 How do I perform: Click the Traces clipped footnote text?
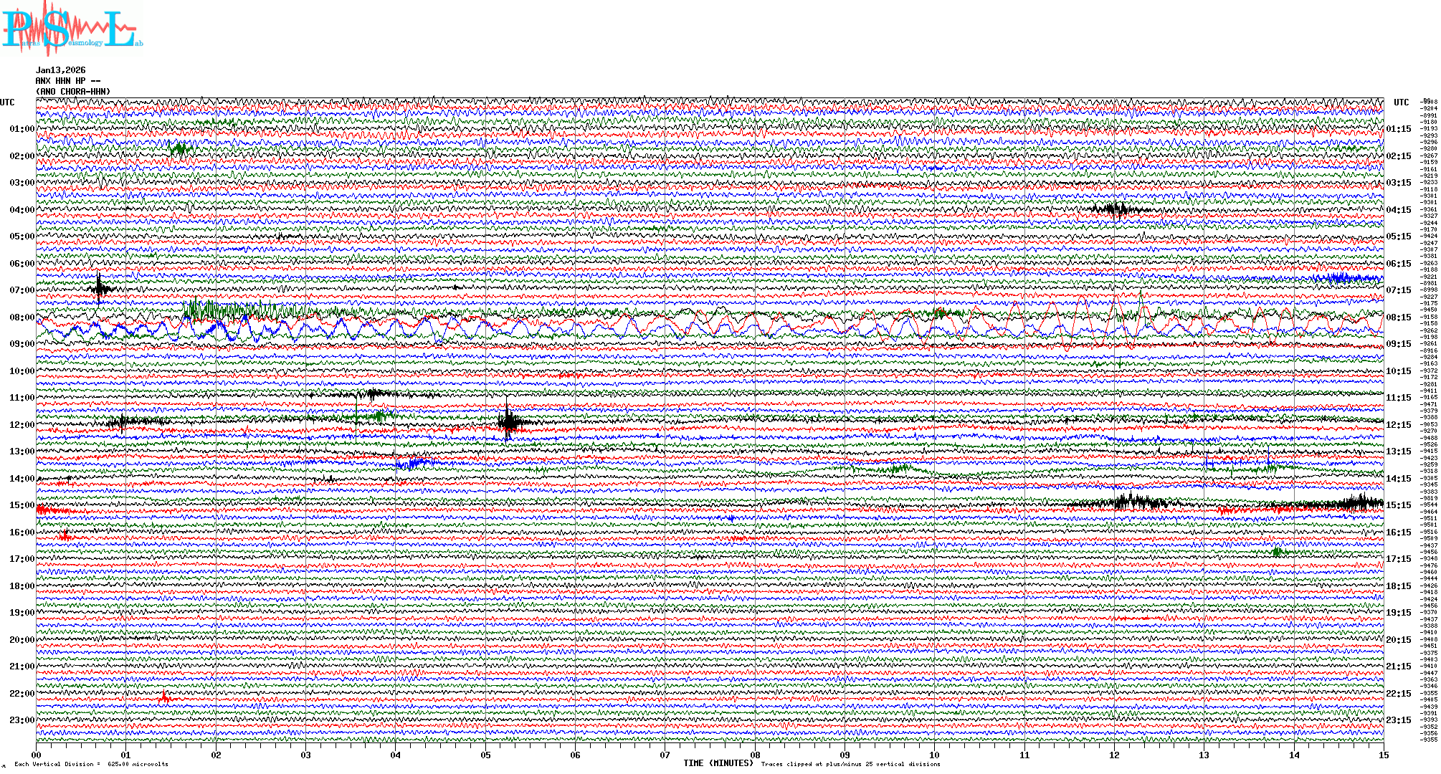click(x=850, y=764)
